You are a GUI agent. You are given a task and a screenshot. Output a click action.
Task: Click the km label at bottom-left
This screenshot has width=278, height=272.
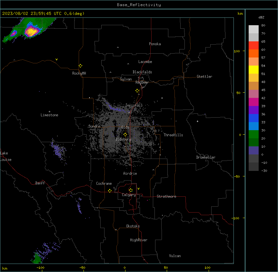coord(5,268)
